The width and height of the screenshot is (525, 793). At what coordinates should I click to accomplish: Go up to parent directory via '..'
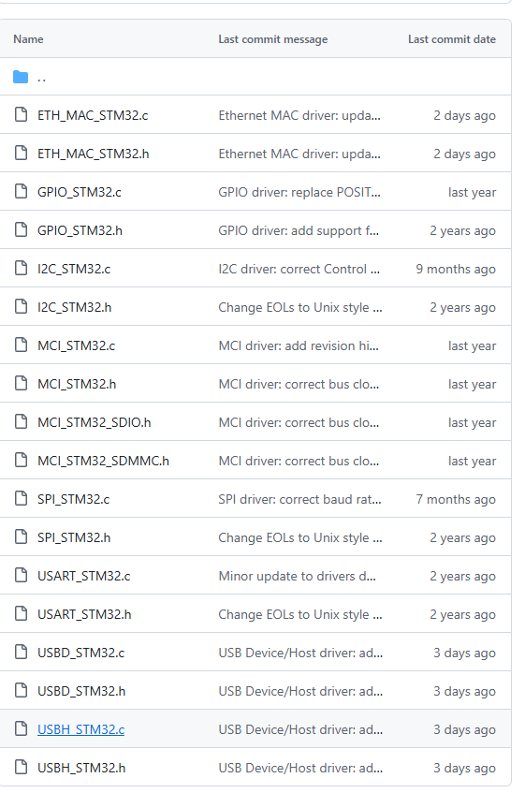coord(41,78)
